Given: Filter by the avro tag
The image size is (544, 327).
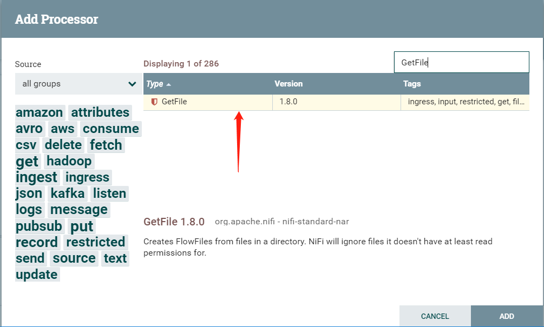Looking at the screenshot, I should 29,129.
